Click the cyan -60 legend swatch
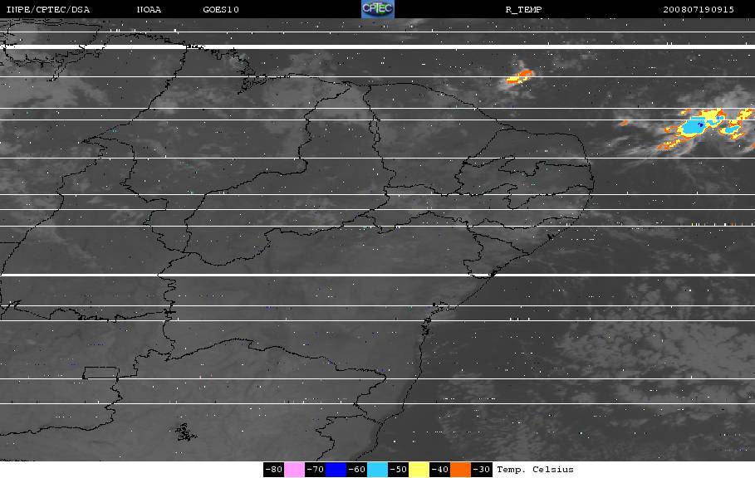This screenshot has width=755, height=478. [x=377, y=470]
